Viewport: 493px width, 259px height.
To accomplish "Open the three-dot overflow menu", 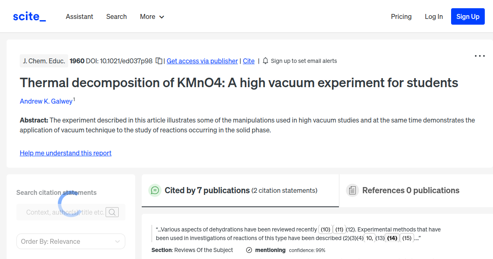I will click(x=479, y=55).
